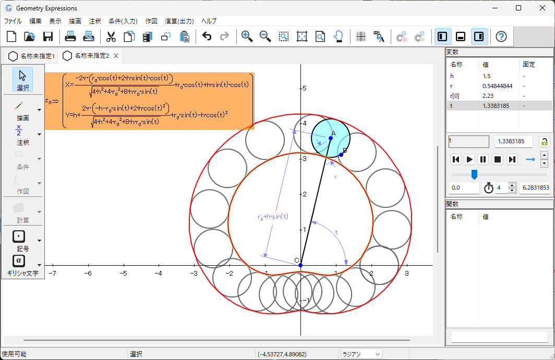Switch to the 名称未指定1 tab
This screenshot has width=555, height=360.
[x=32, y=56]
